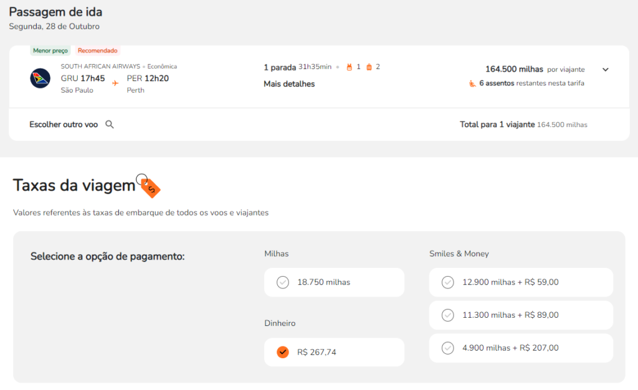
Task: Click the Menor preço badge
Action: [50, 50]
